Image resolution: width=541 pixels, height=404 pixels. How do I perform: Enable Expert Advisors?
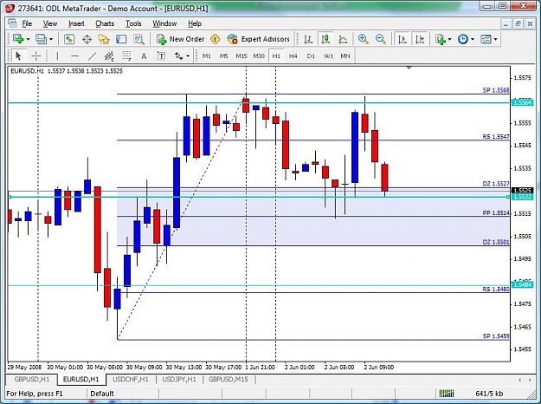[x=259, y=39]
